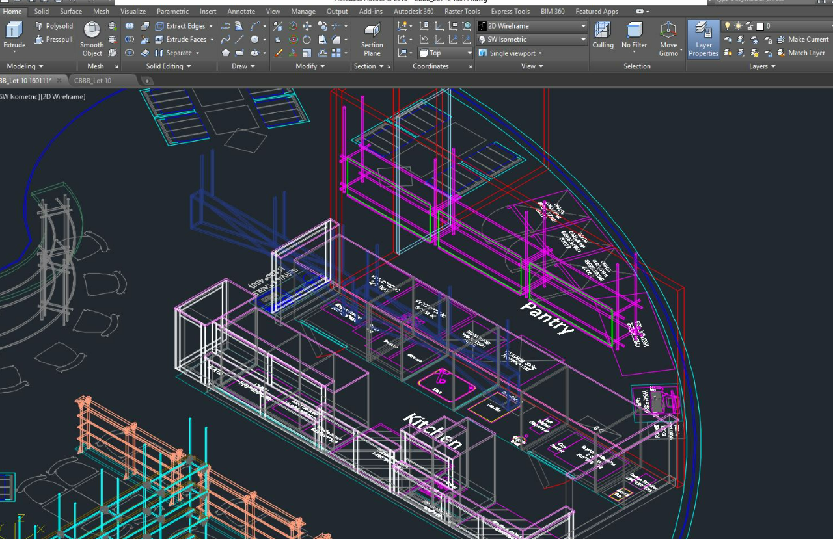Screen dimensions: 833x539
Task: Click the Section Plane tool
Action: coord(372,39)
